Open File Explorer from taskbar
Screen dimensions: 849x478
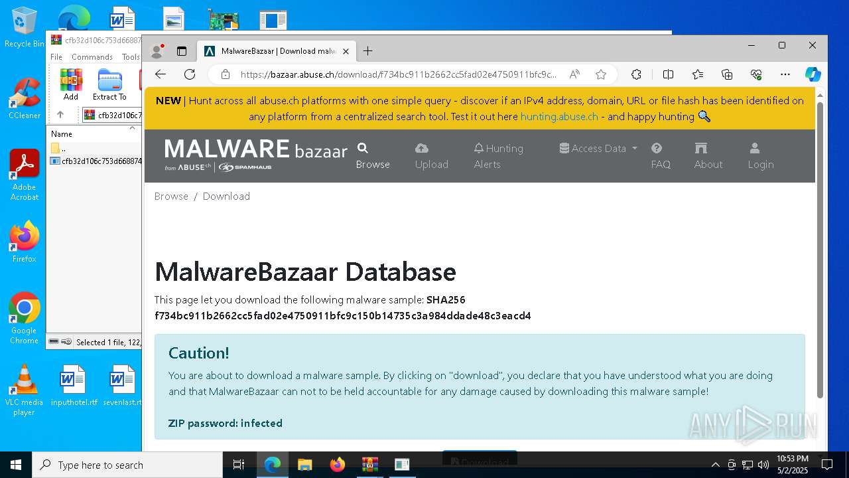[x=305, y=465]
